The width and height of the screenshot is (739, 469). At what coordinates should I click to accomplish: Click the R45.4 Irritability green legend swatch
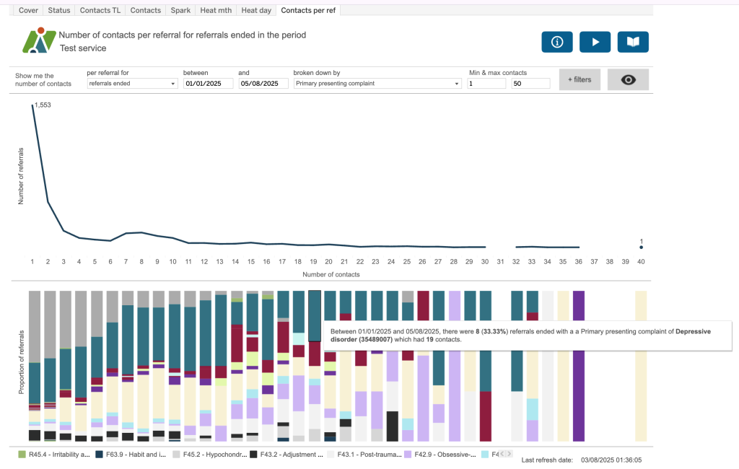coord(22,455)
